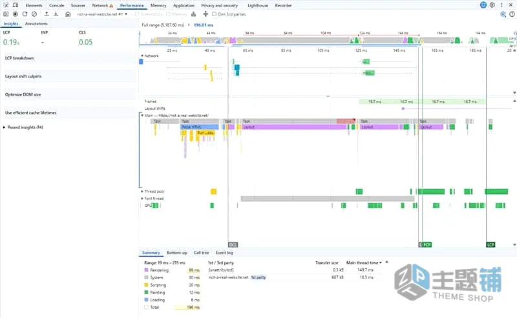Open DevTools settings gear
The width and height of the screenshot is (517, 318).
point(492,5)
